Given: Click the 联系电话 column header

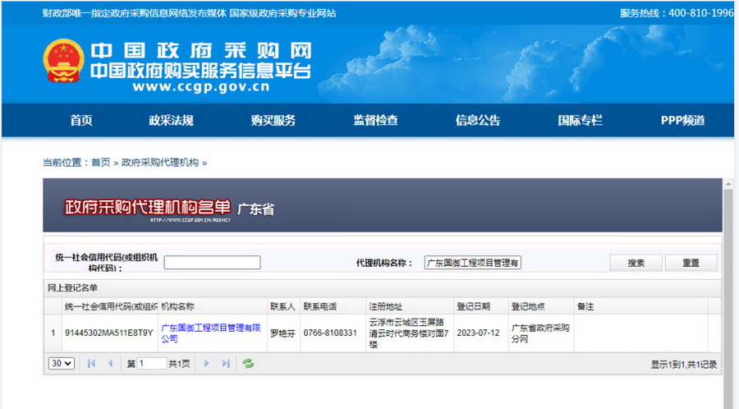Looking at the screenshot, I should pyautogui.click(x=333, y=307).
